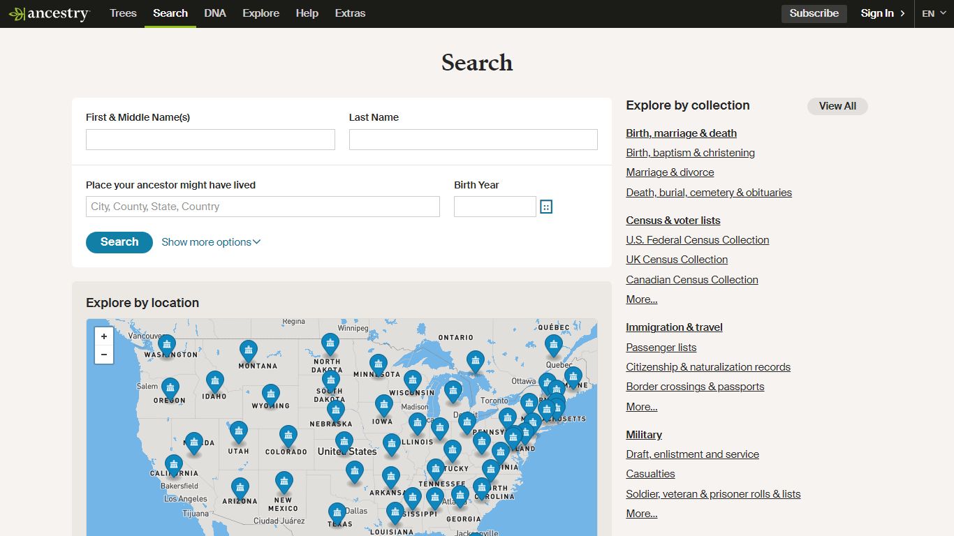Open UK Census Collection link
This screenshot has width=954, height=536.
677,260
